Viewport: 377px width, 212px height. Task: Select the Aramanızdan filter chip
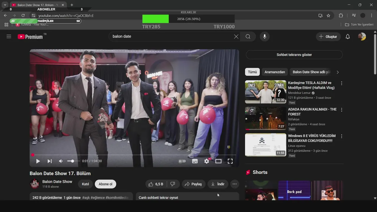(275, 72)
